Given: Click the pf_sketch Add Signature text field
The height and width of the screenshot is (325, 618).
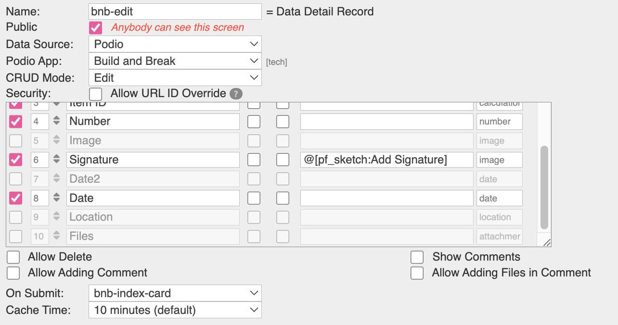Looking at the screenshot, I should [x=387, y=160].
